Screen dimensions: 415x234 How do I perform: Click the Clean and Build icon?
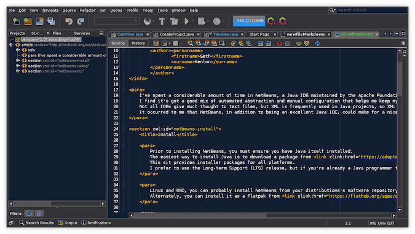(x=174, y=21)
